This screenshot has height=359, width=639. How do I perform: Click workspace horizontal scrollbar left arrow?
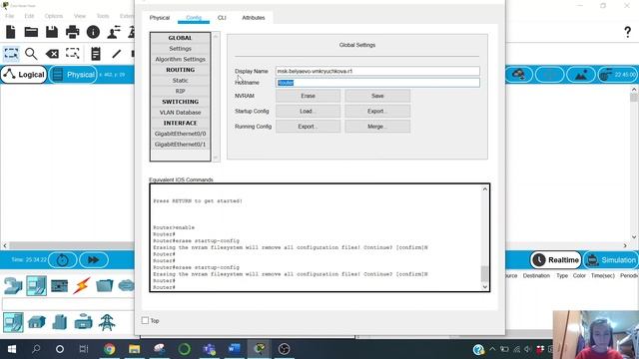tap(5, 246)
